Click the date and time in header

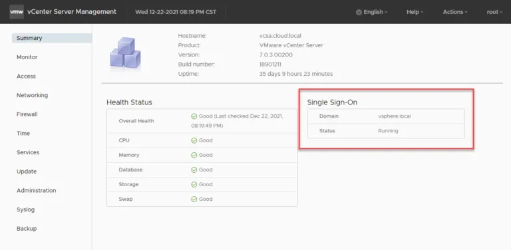176,12
